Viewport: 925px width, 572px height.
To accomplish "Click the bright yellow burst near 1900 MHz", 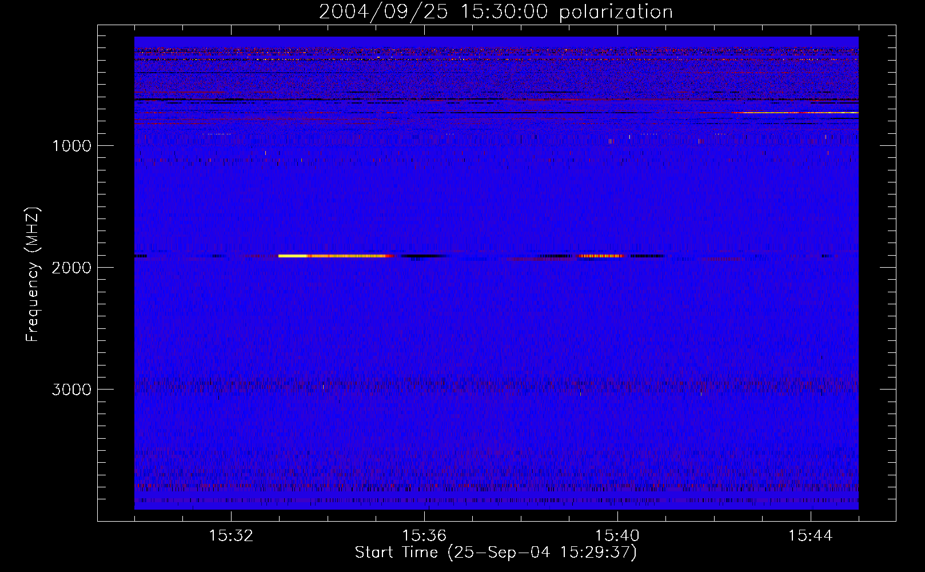I will tap(336, 256).
